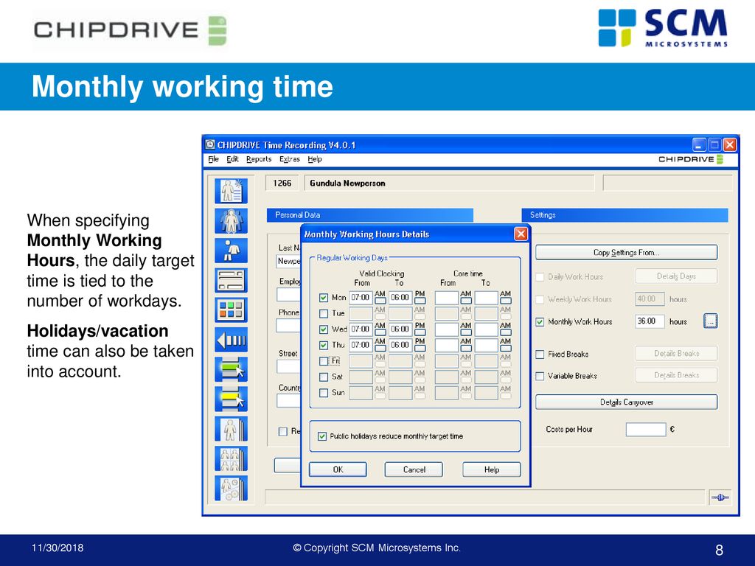
Task: Open the Edit menu
Action: tap(232, 159)
